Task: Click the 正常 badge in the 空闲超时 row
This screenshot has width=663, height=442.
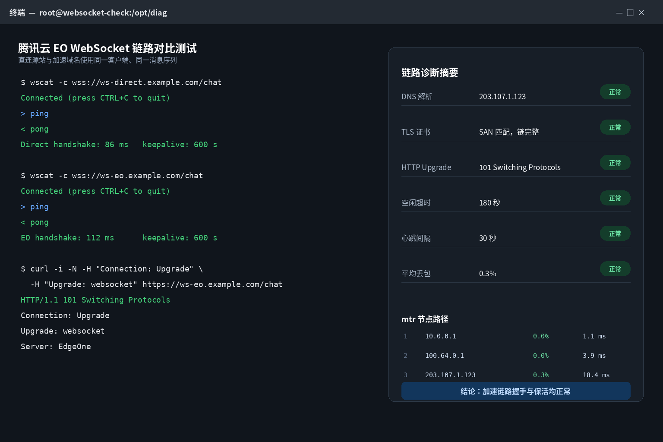Action: tap(615, 198)
